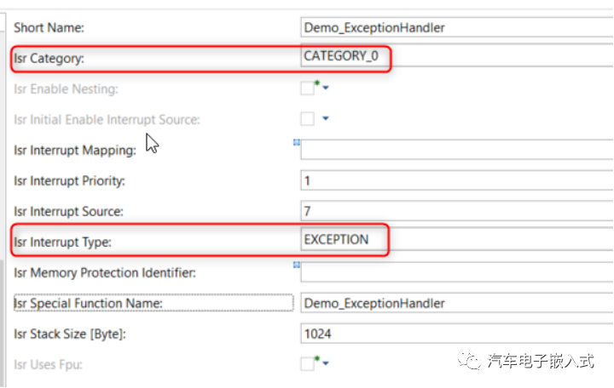This screenshot has width=614, height=388.
Task: Enable the Isr Uses Fpu checkbox
Action: point(307,364)
